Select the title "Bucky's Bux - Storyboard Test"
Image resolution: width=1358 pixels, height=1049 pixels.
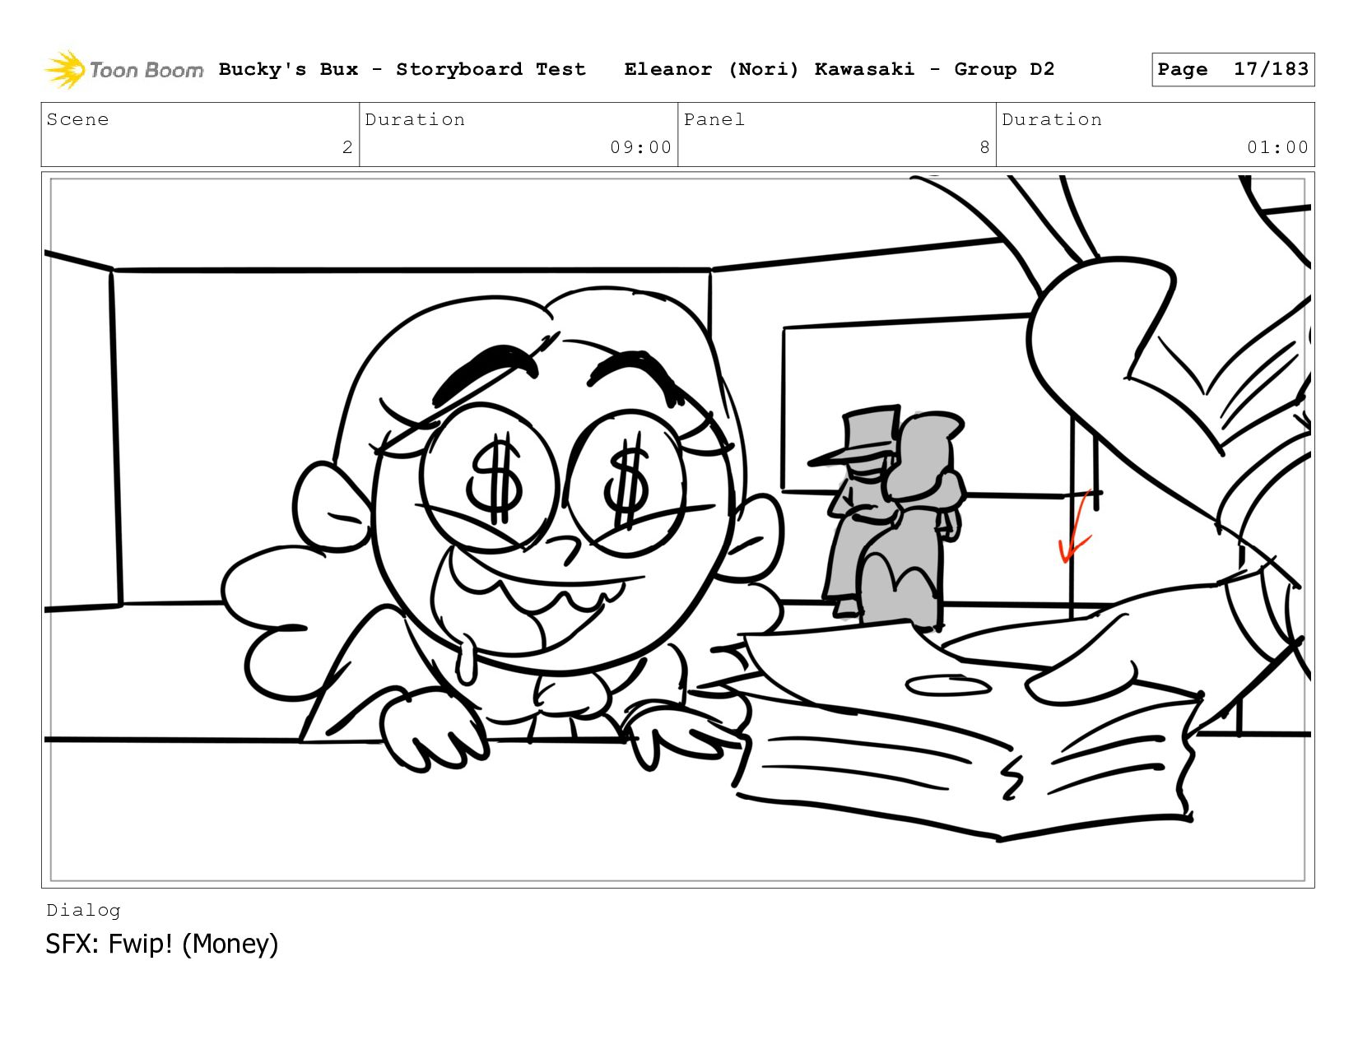402,69
